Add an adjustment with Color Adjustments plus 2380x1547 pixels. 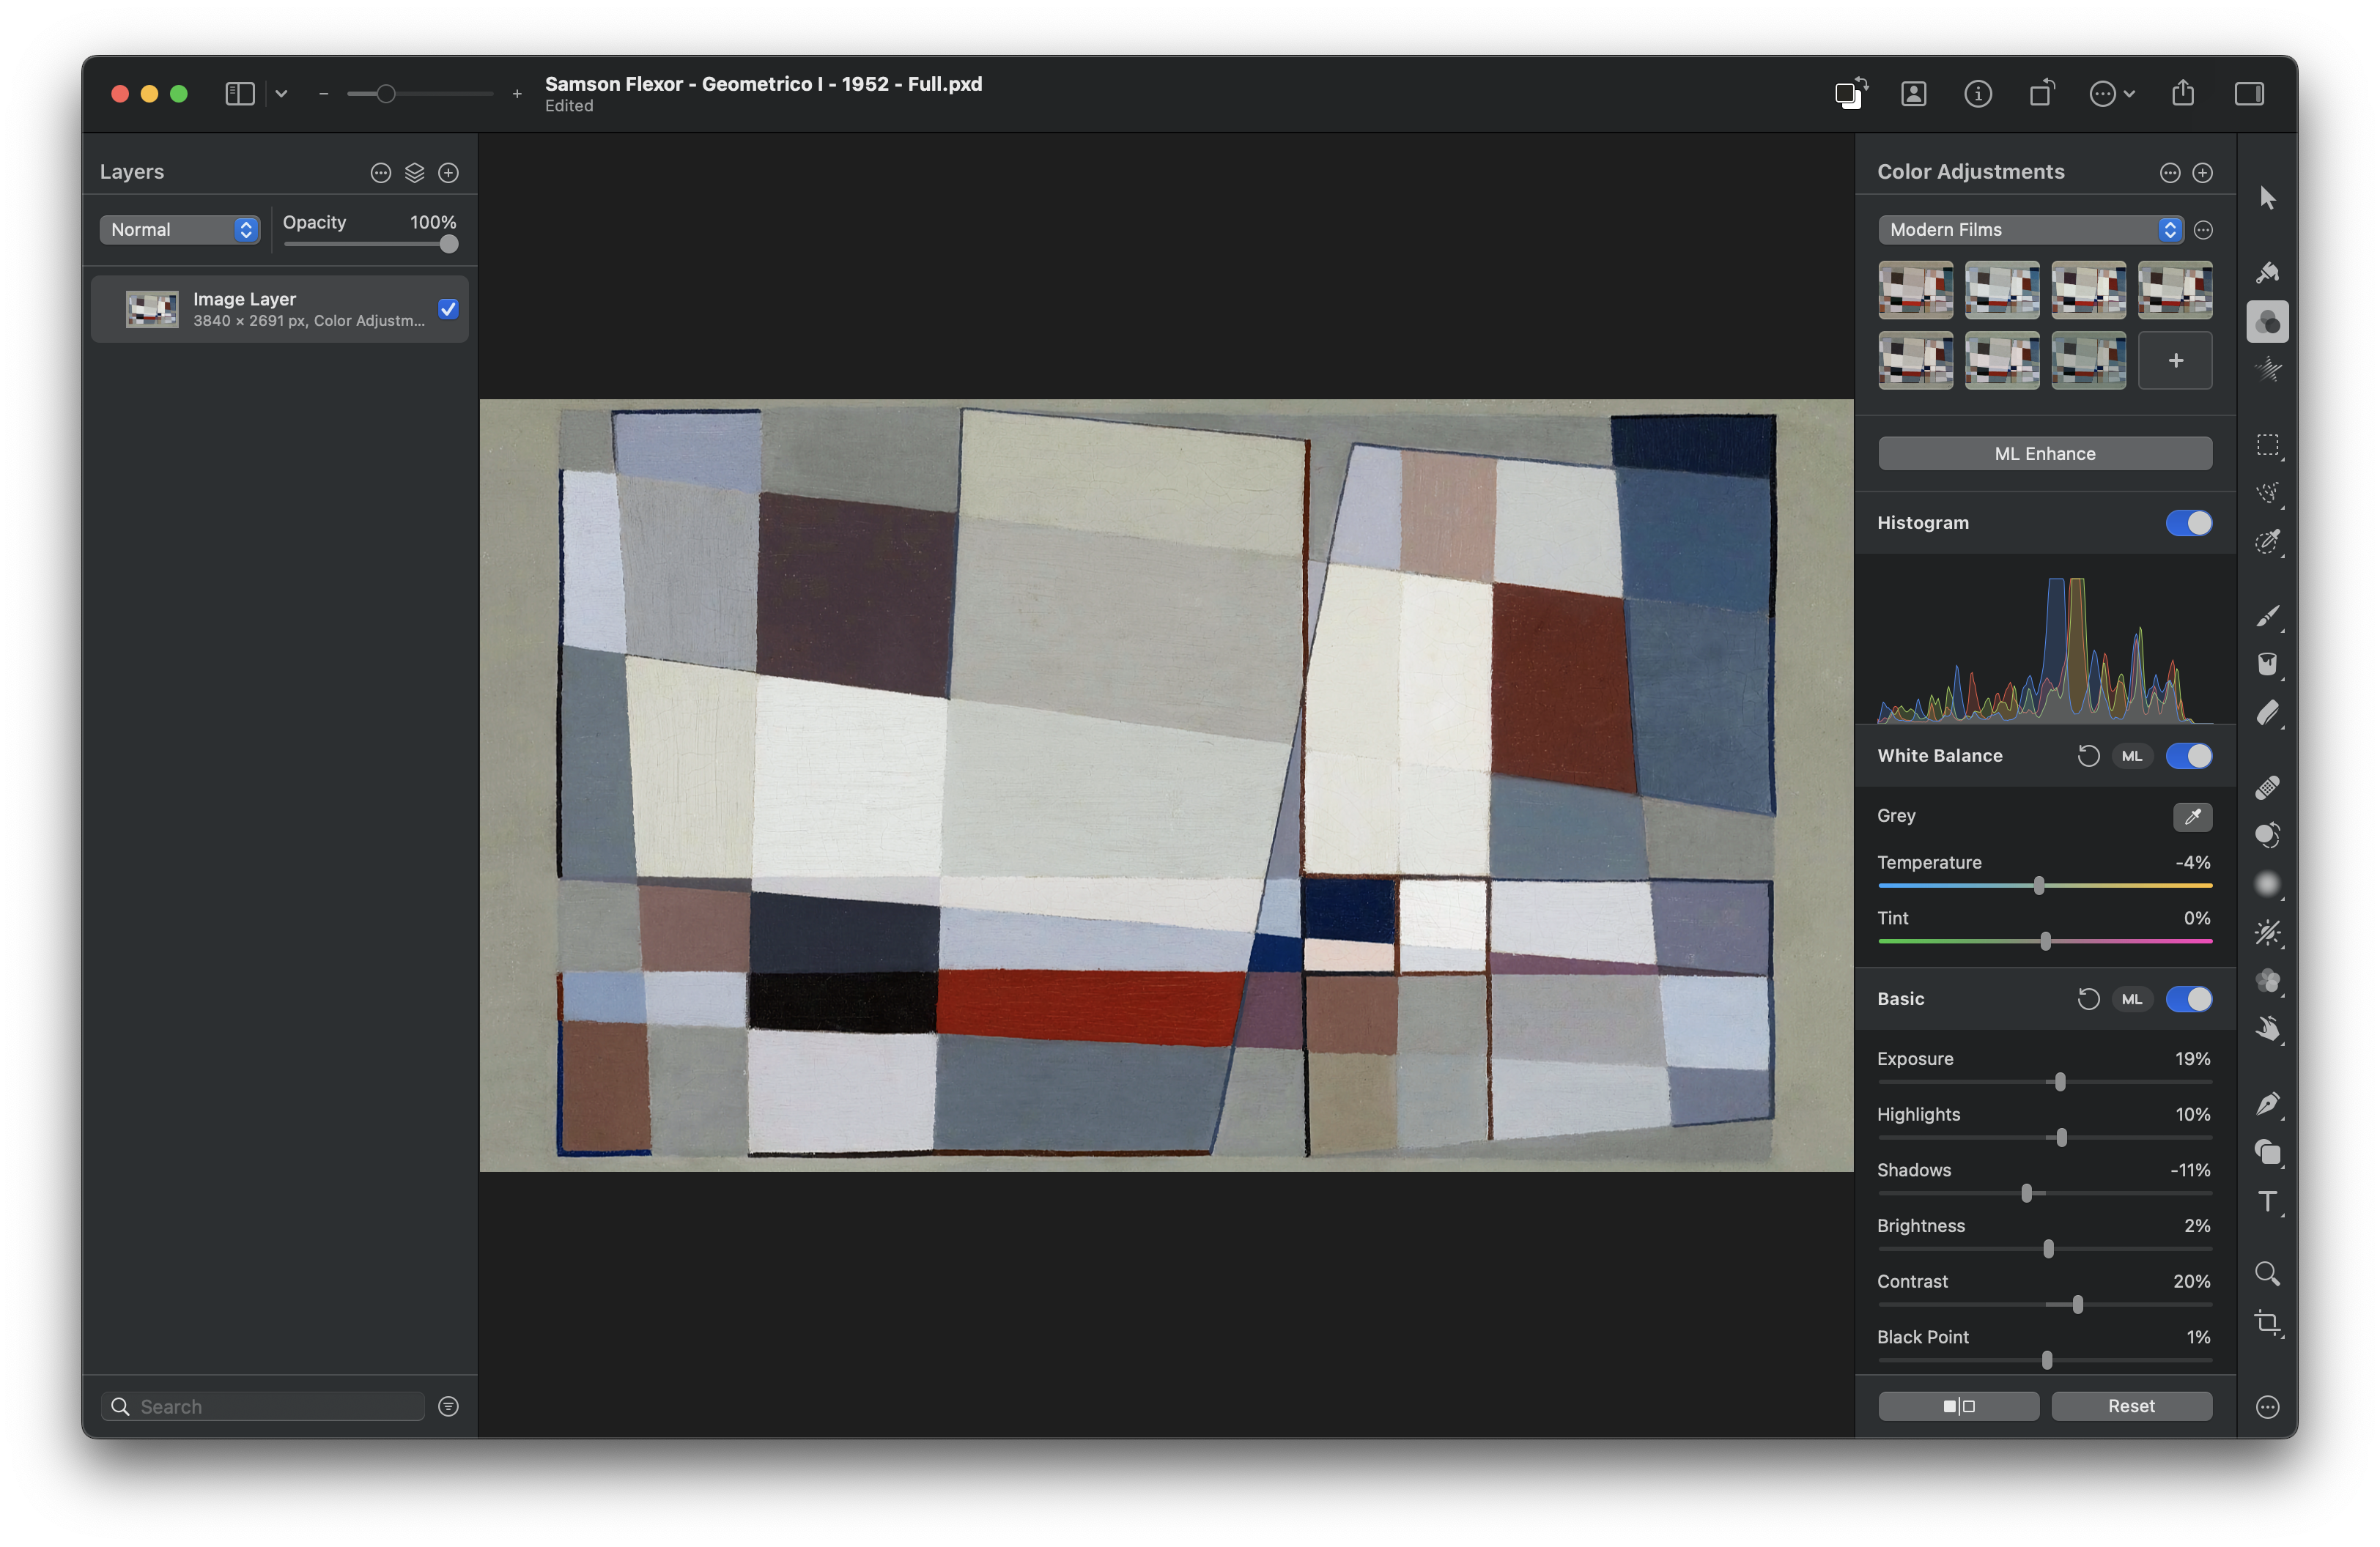pos(2202,173)
